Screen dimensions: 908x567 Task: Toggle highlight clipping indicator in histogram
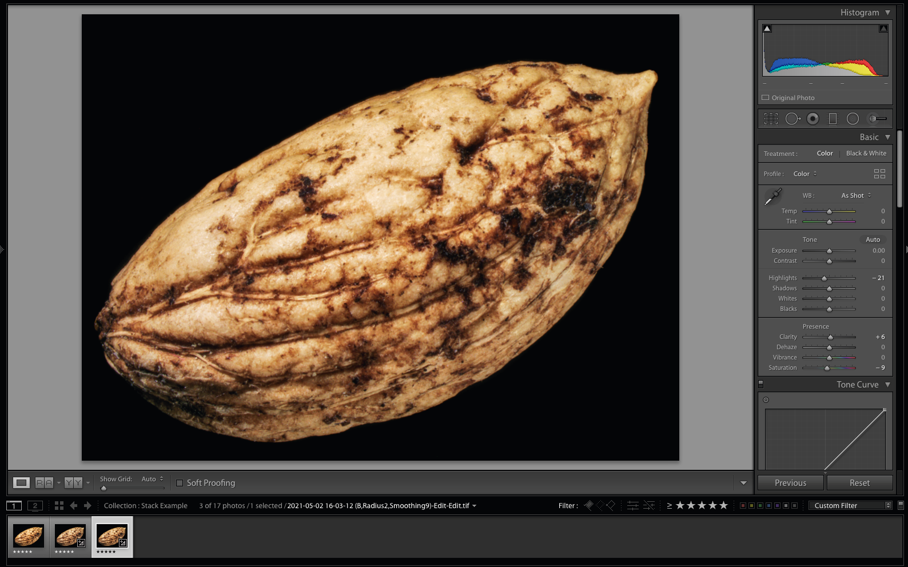(883, 29)
